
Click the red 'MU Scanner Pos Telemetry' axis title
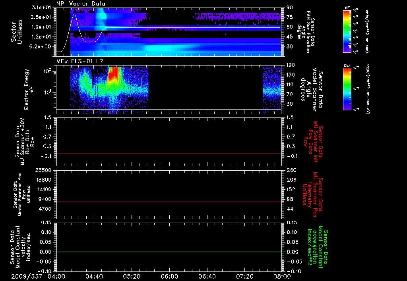click(x=312, y=194)
